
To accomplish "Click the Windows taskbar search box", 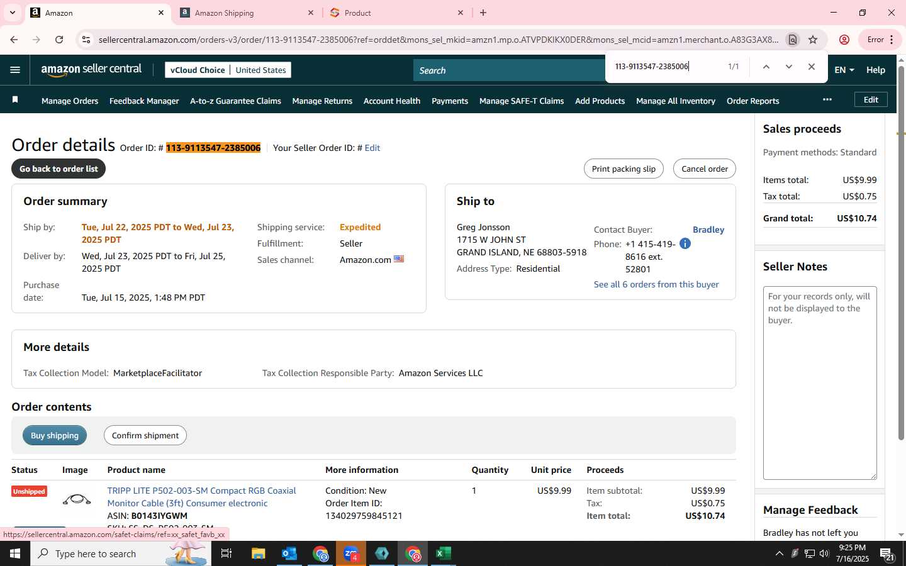I will click(121, 553).
